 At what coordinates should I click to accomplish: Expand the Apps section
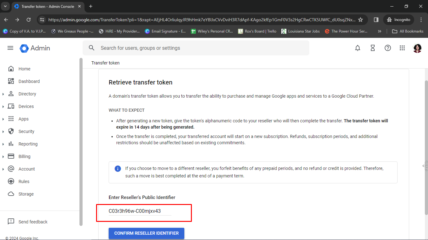pos(3,119)
